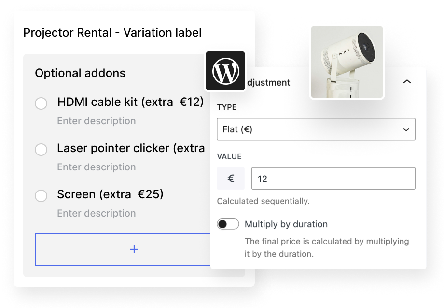
Task: Click the Multiply by duration label text
Action: click(286, 224)
